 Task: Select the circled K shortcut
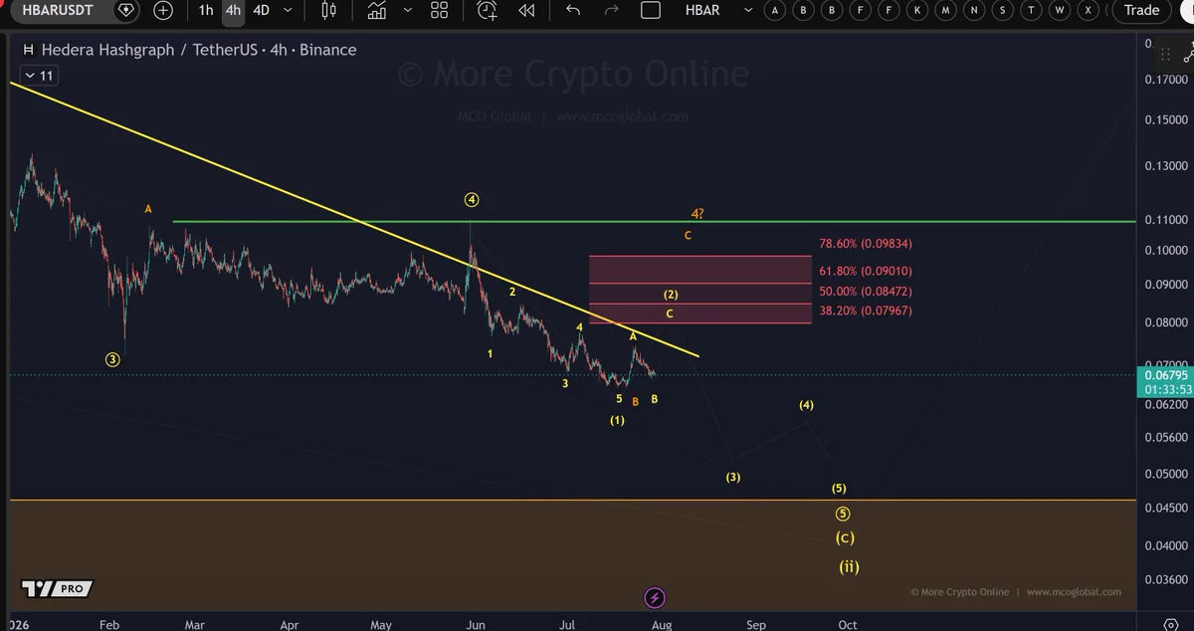[917, 10]
